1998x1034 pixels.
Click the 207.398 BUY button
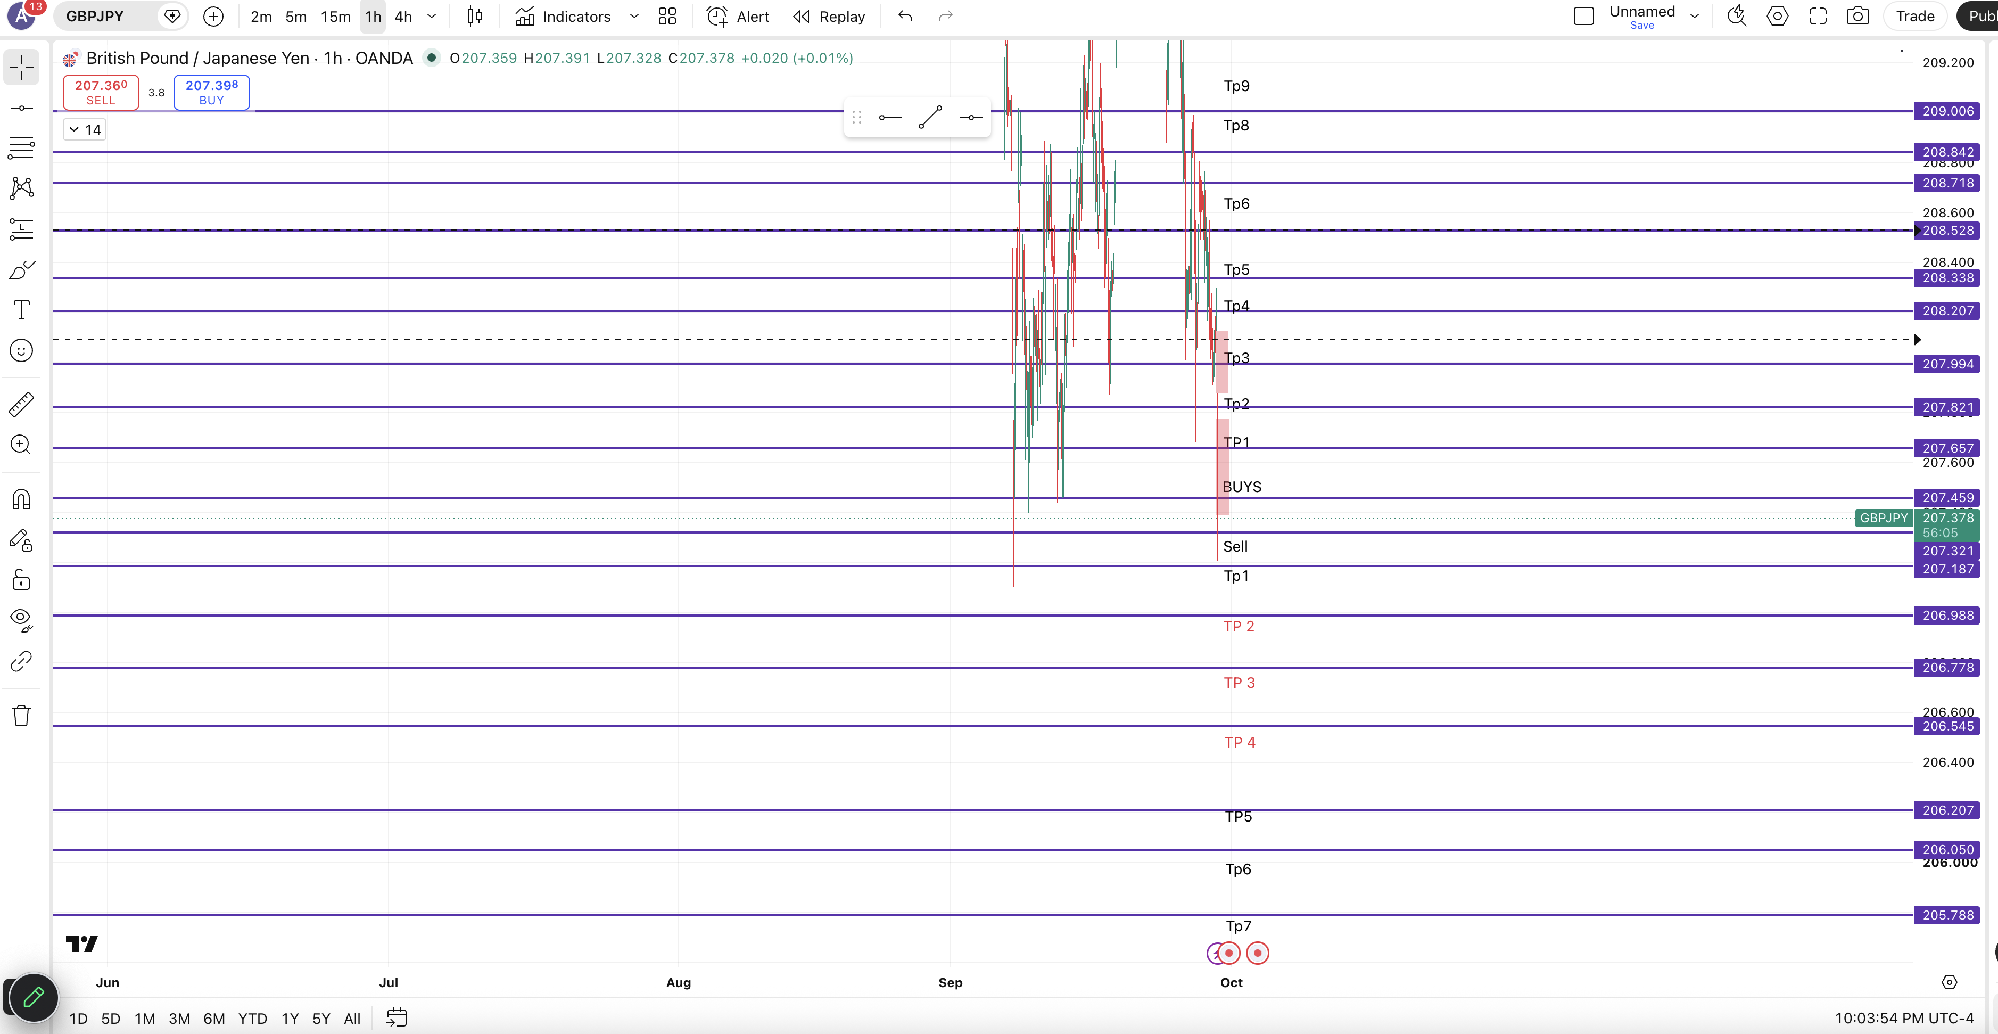coord(212,92)
